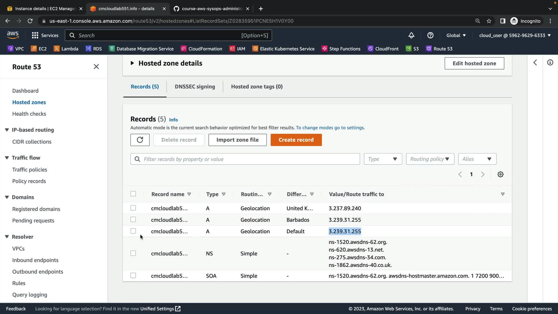Open the CloudFront bookmark shortcut
This screenshot has width=558, height=314.
pos(382,49)
